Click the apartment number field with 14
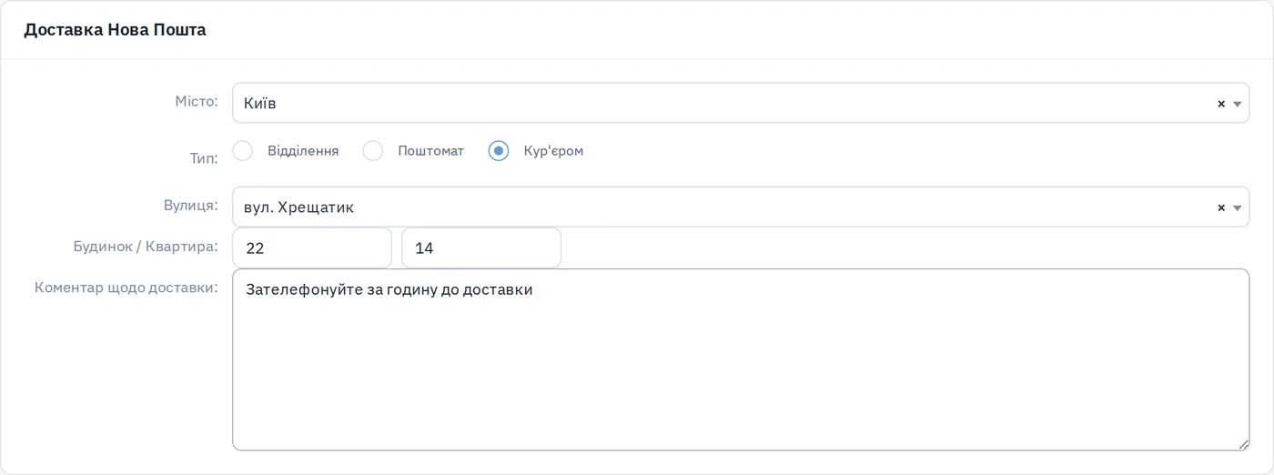This screenshot has width=1274, height=475. pos(481,248)
